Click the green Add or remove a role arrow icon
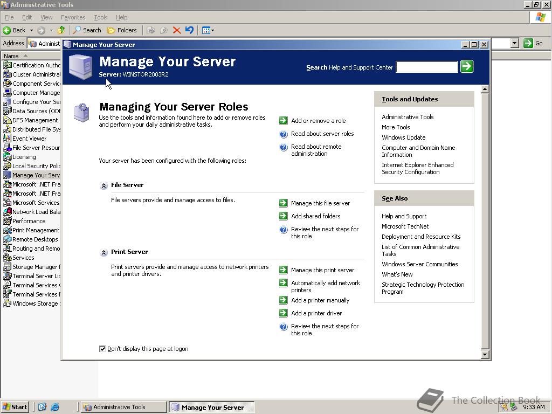 pyautogui.click(x=284, y=121)
